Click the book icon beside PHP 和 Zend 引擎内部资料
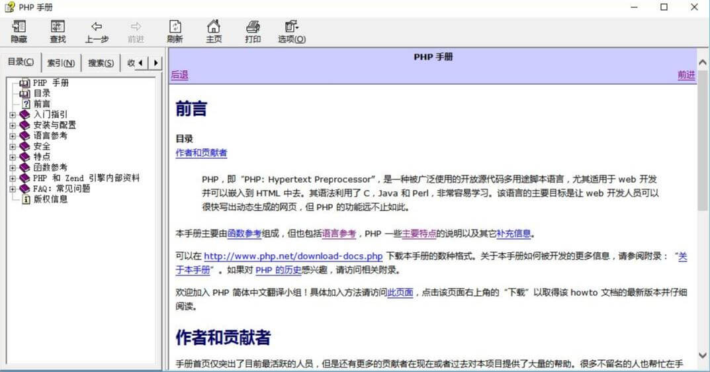The height and width of the screenshot is (372, 710). [x=24, y=178]
